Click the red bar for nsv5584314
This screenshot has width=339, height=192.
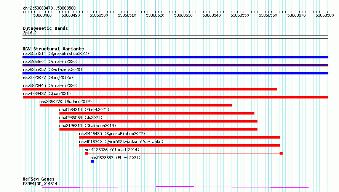pos(157,113)
